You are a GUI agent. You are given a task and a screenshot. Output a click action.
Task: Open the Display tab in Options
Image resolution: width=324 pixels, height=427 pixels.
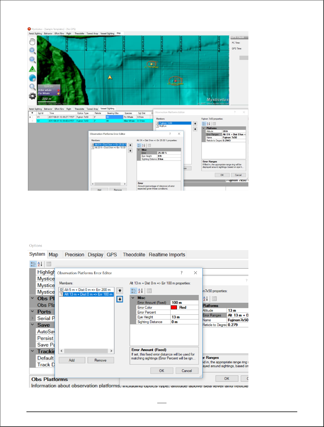pos(95,255)
